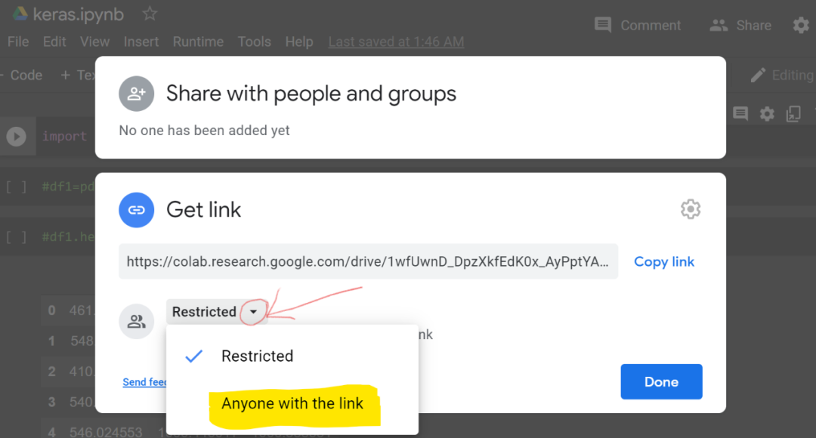Image resolution: width=816 pixels, height=438 pixels.
Task: Click the Editing mode label
Action: tap(793, 76)
